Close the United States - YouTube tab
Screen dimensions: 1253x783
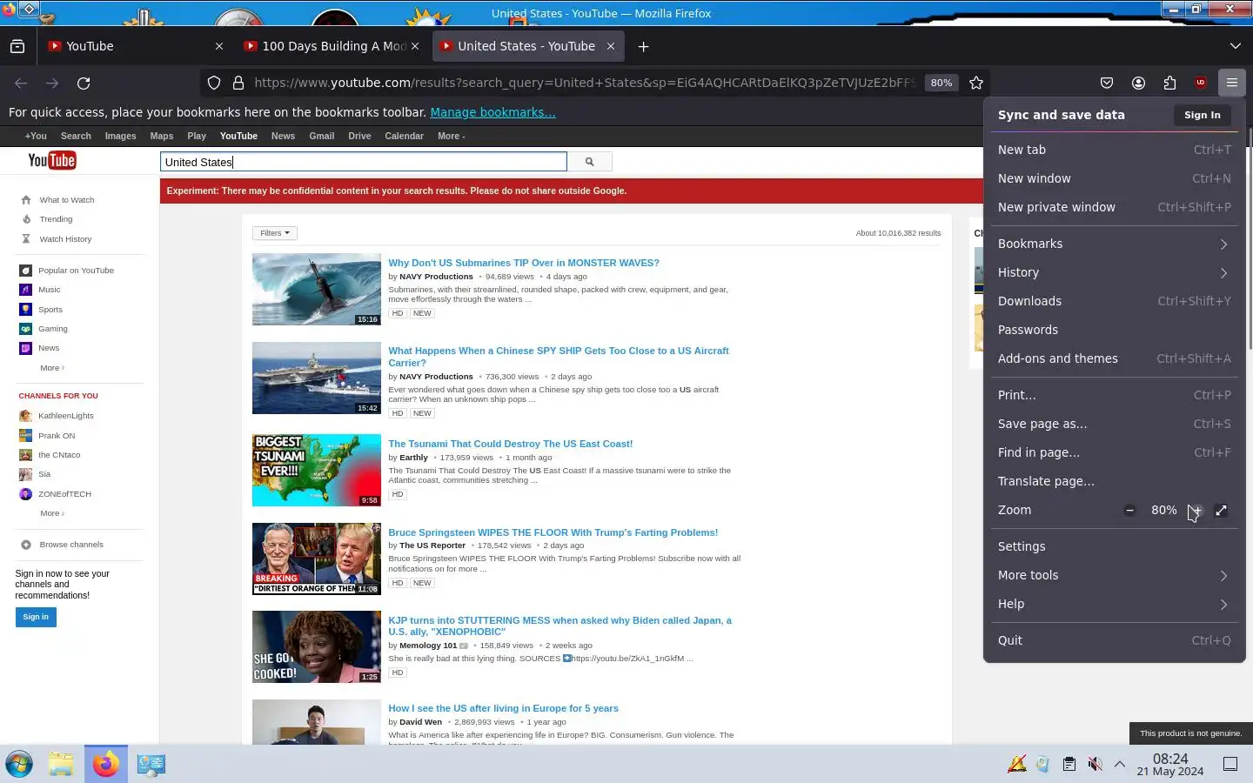coord(611,46)
